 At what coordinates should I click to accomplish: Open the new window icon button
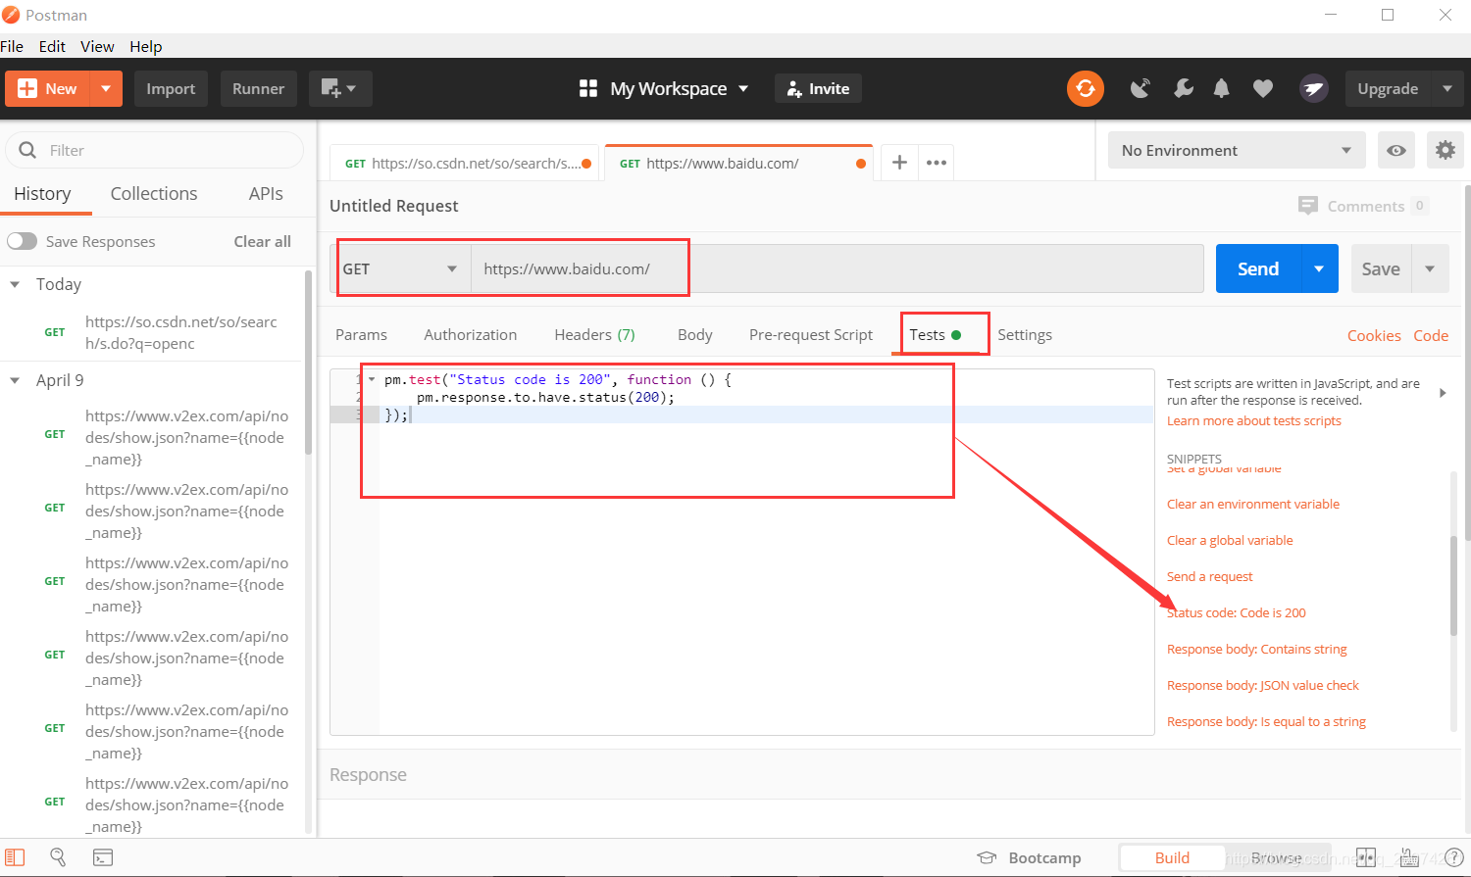pyautogui.click(x=340, y=88)
